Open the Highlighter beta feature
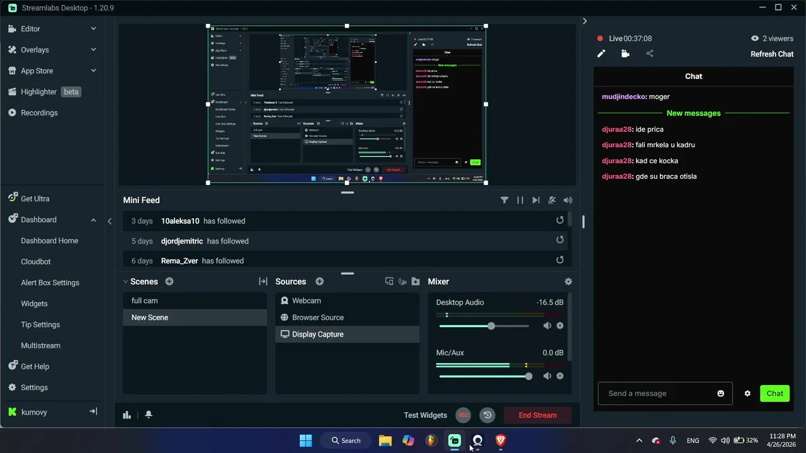Viewport: 806px width, 453px height. pos(44,92)
